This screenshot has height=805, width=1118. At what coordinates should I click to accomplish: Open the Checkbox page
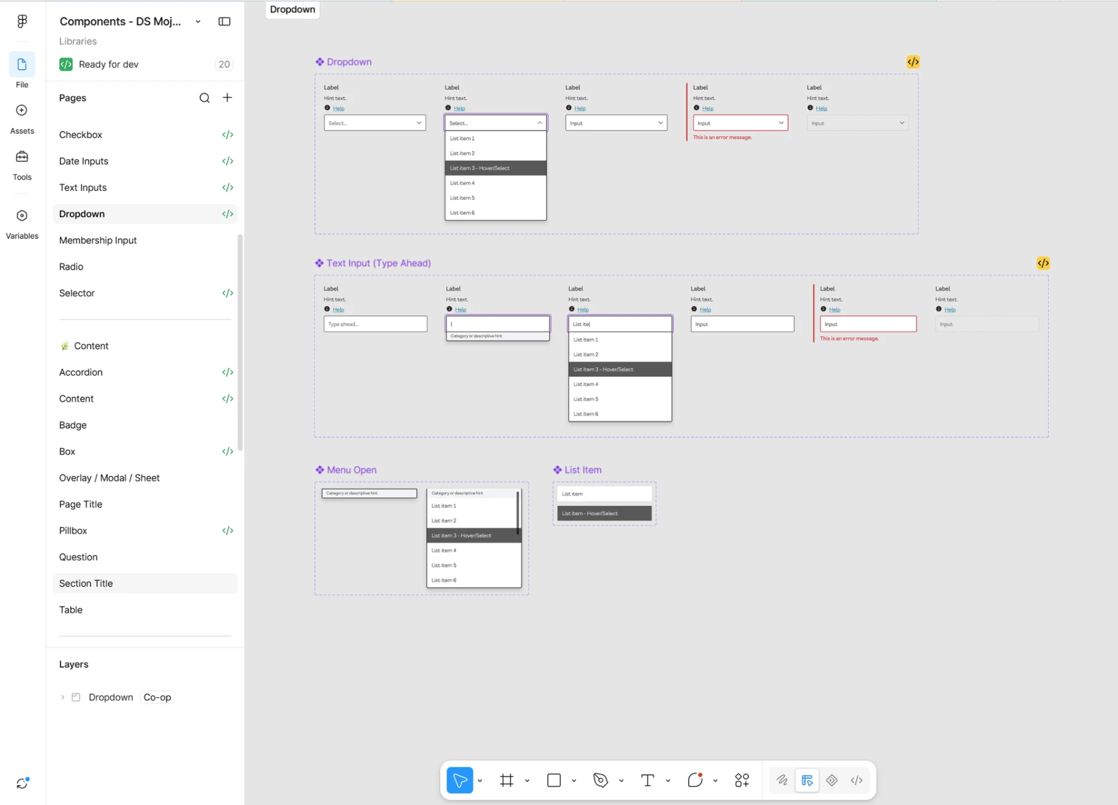pyautogui.click(x=145, y=134)
